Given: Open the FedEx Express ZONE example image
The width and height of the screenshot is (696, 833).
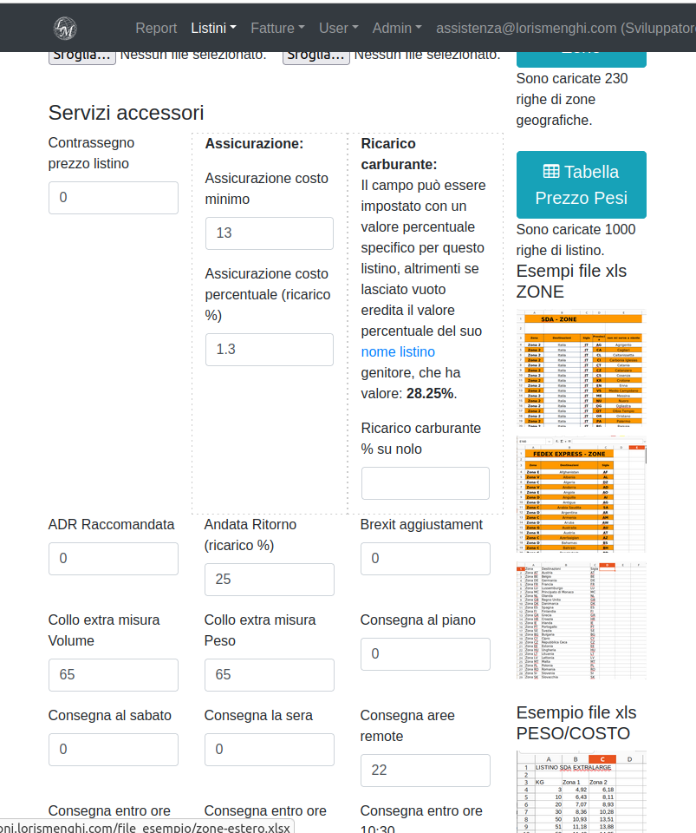Looking at the screenshot, I should (581, 495).
